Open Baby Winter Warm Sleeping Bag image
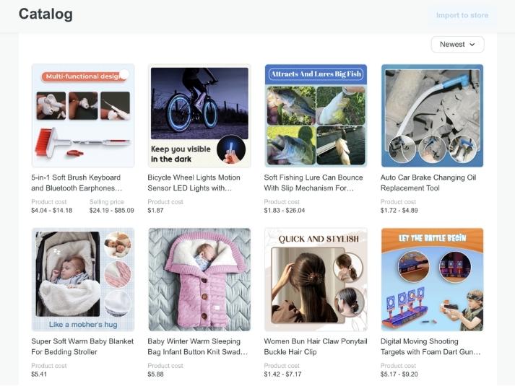 (199, 280)
